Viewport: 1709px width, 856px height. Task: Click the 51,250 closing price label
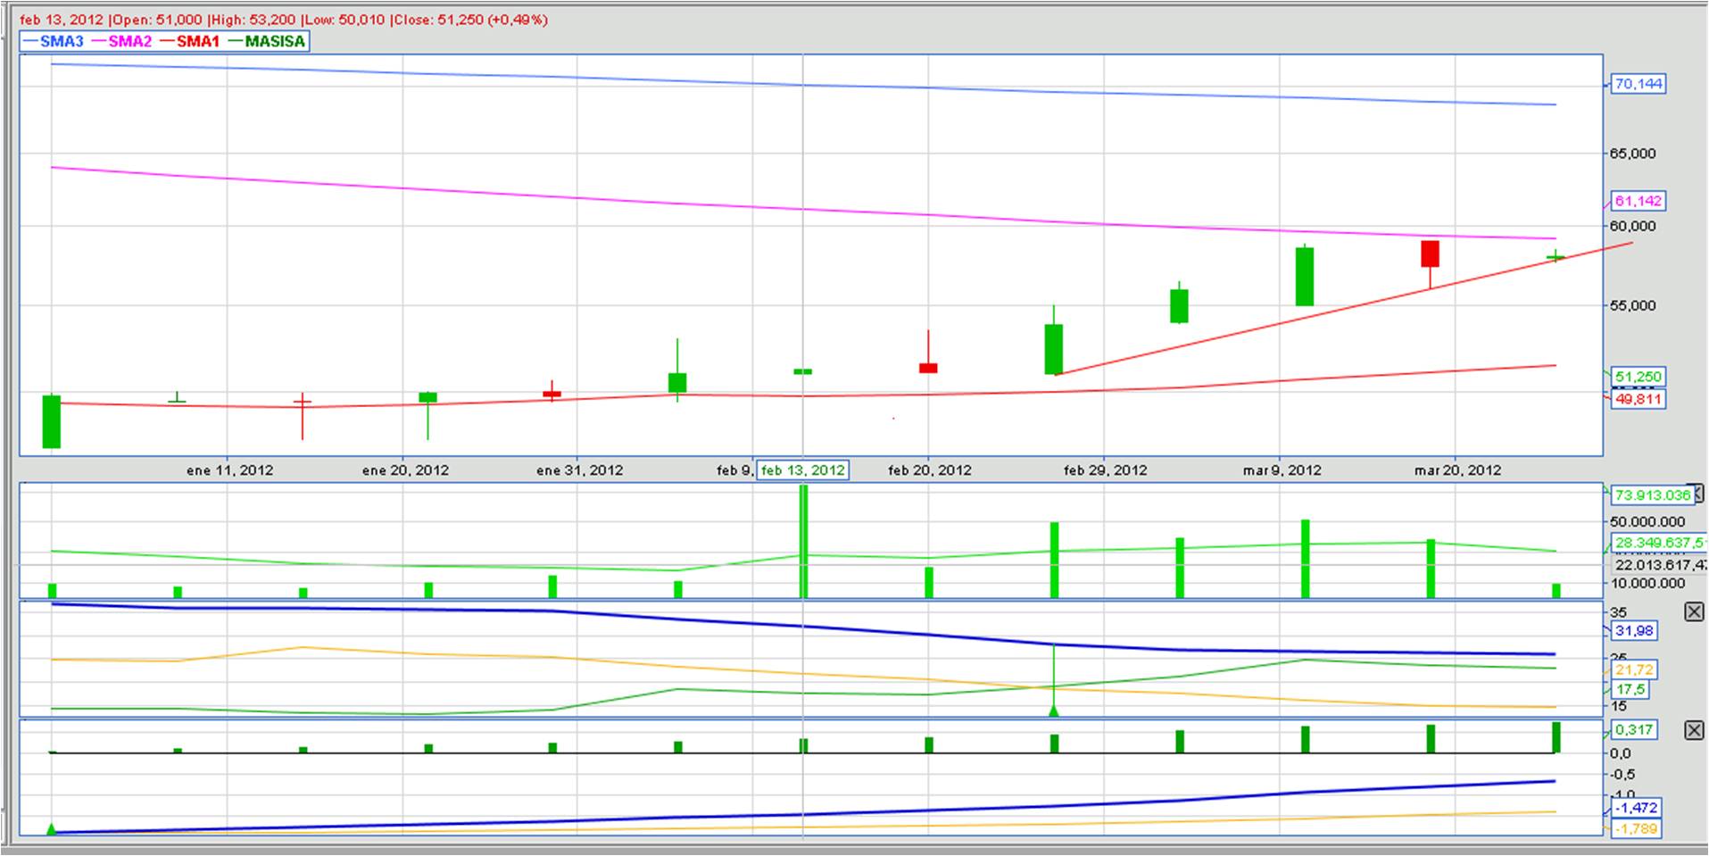pyautogui.click(x=1638, y=377)
